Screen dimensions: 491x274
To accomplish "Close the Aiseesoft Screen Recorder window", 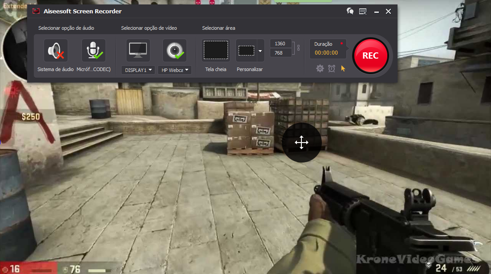I will (x=388, y=12).
